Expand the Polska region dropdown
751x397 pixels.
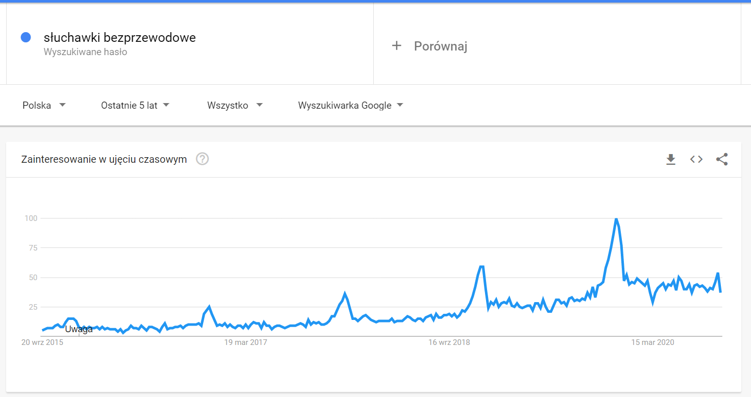pyautogui.click(x=43, y=105)
